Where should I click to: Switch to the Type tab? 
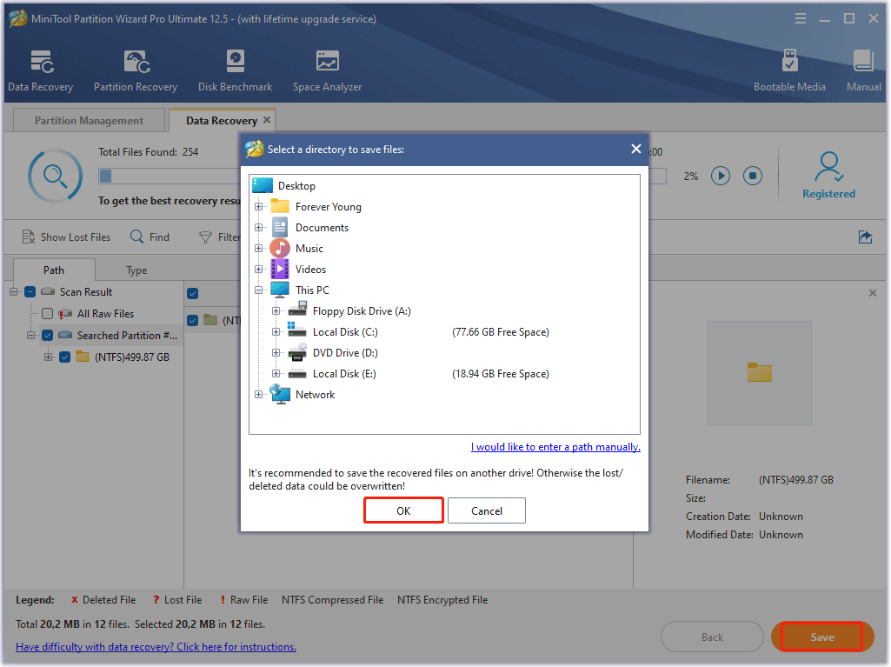136,270
